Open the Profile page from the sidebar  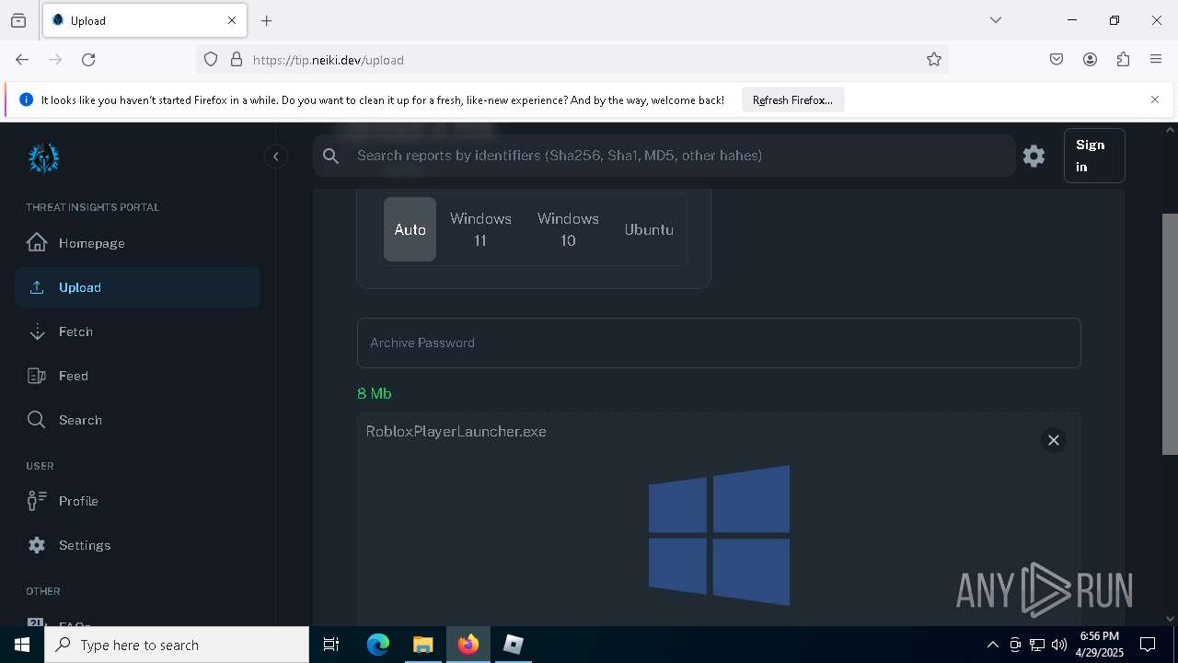pyautogui.click(x=138, y=501)
